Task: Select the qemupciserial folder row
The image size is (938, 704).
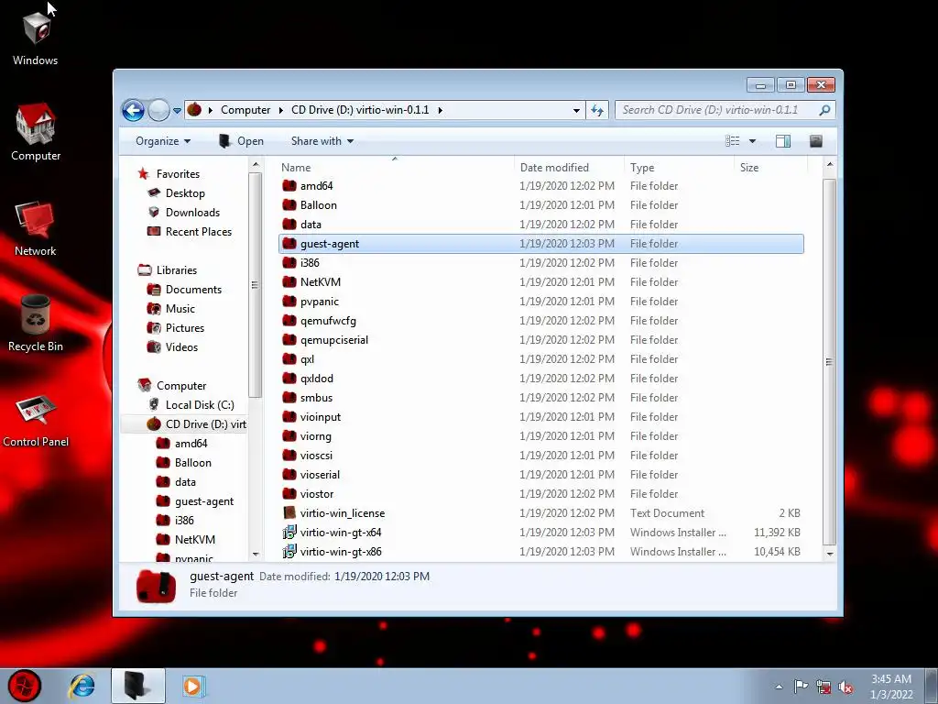Action: tap(541, 340)
